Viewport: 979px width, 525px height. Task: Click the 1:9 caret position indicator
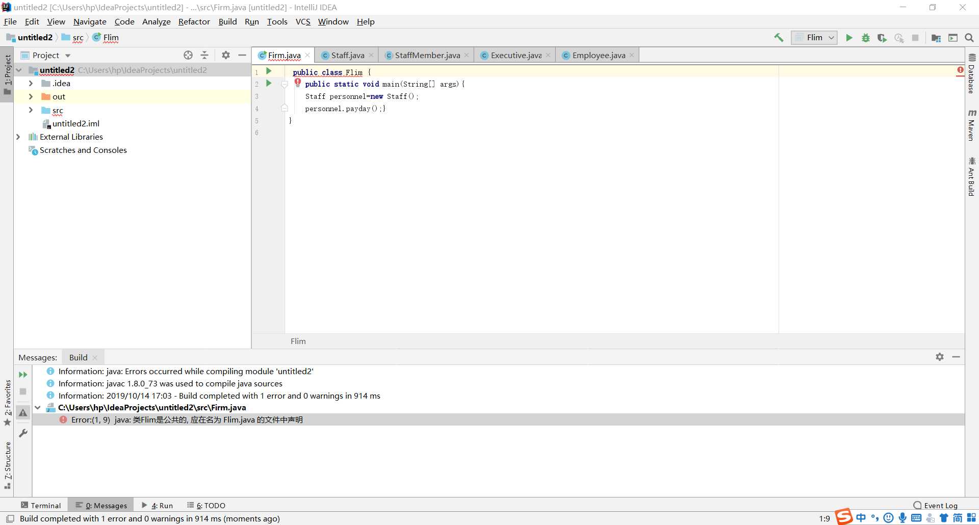tap(825, 518)
